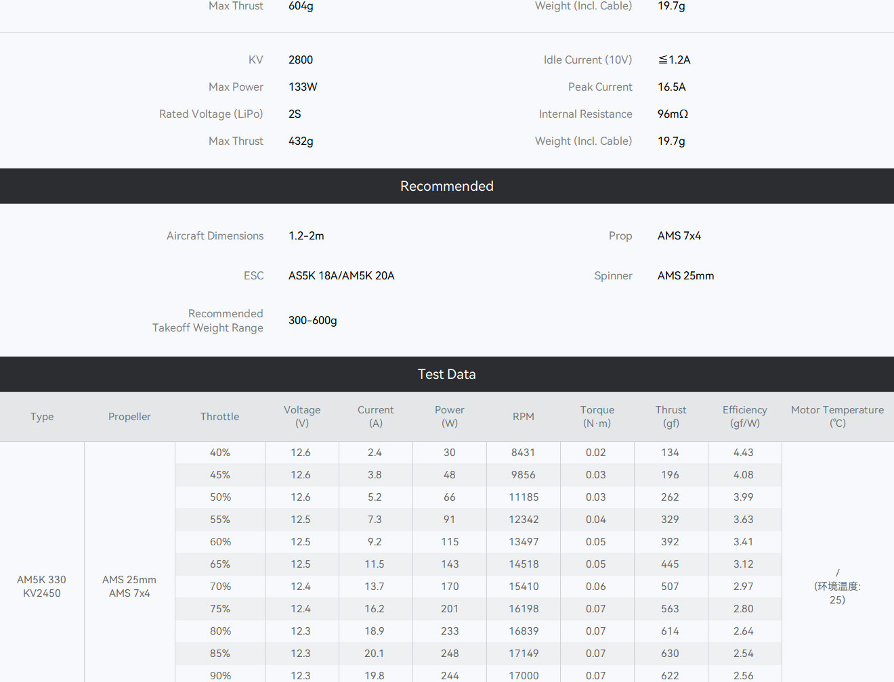894x682 pixels.
Task: Select the 80% throttle cell
Action: [x=220, y=631]
